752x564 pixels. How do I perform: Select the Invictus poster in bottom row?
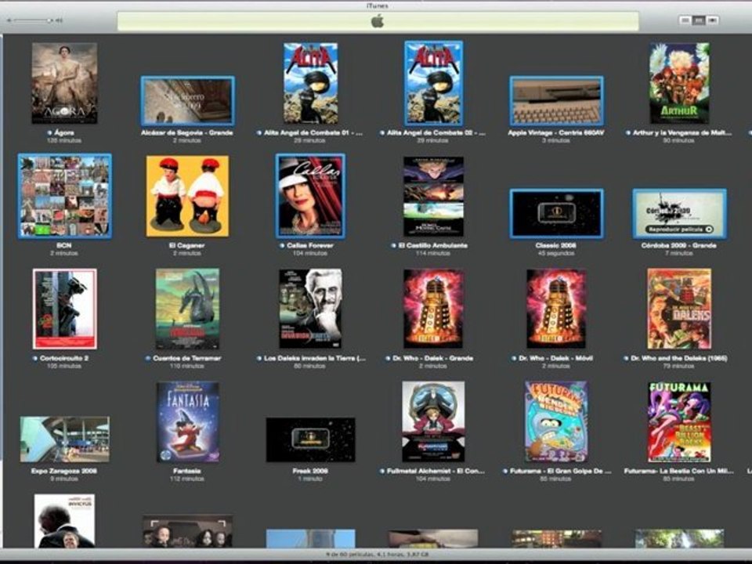coord(65,521)
